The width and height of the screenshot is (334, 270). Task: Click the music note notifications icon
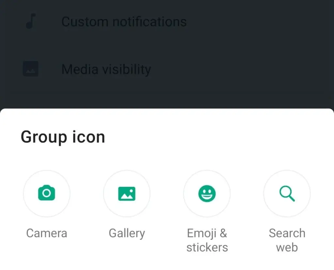click(x=31, y=21)
